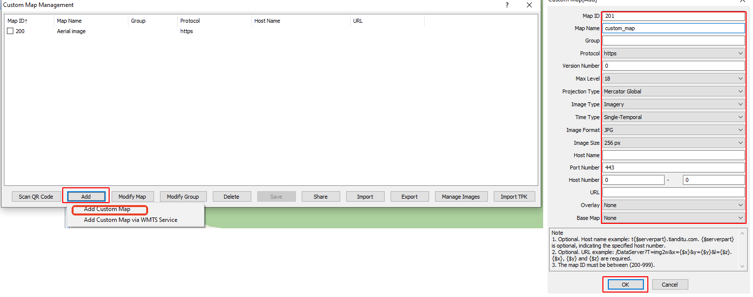Open the Image Size dropdown
The image size is (753, 297).
coord(674,143)
